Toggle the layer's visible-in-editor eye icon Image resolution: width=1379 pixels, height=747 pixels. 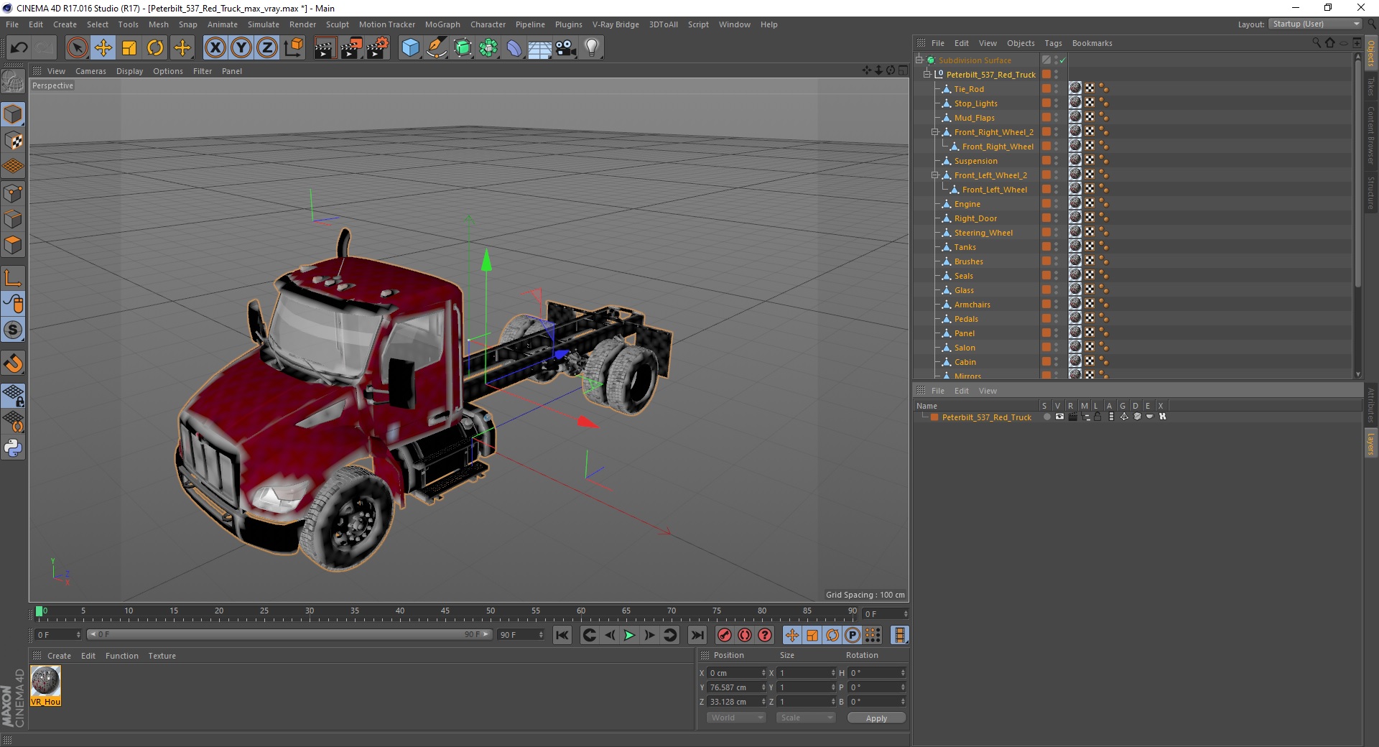pos(1059,417)
